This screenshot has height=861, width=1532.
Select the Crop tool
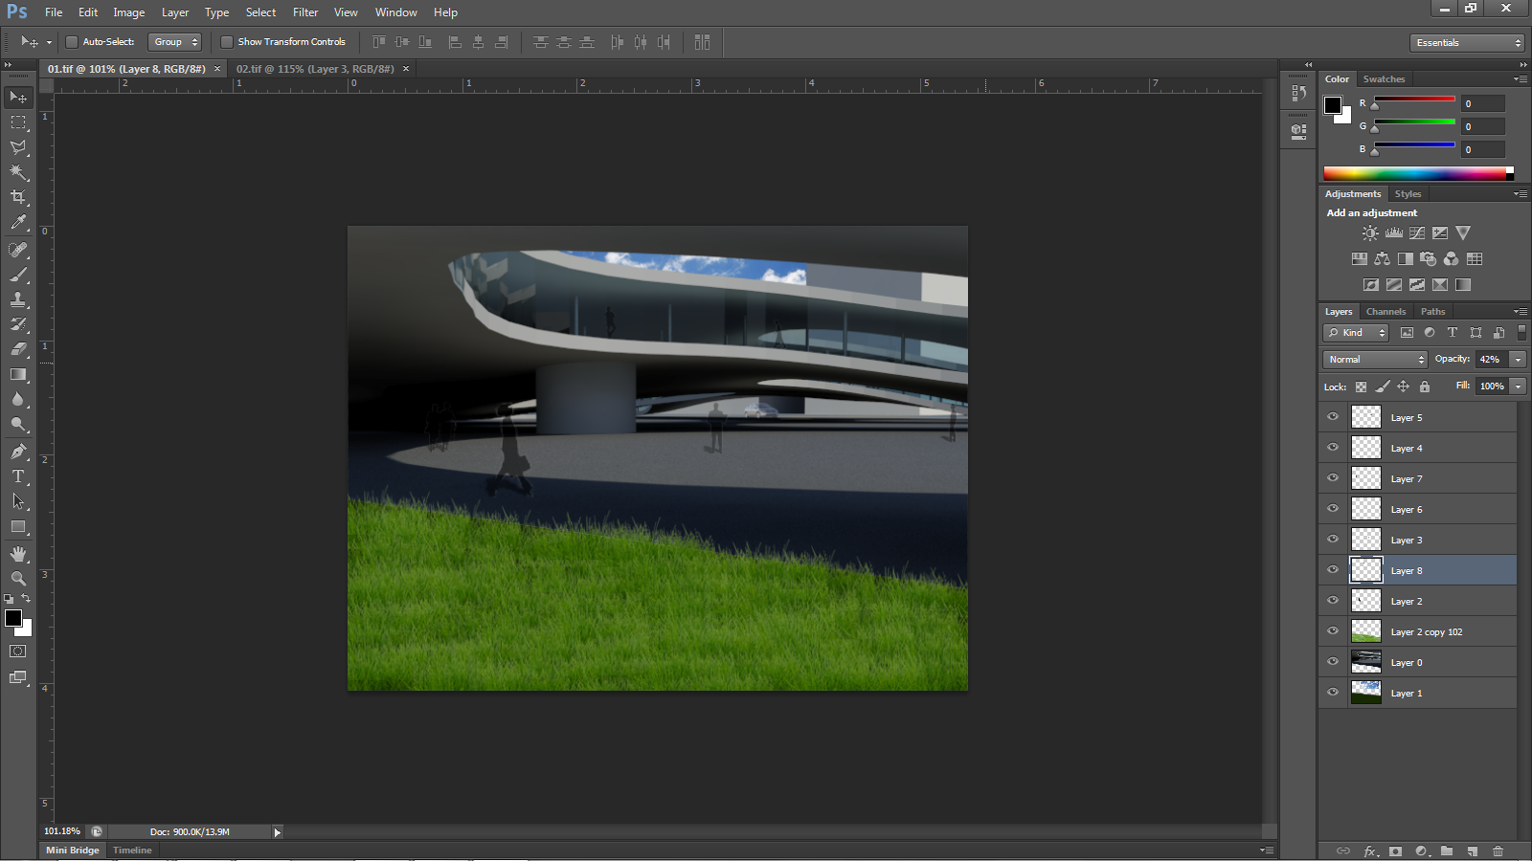pos(17,197)
